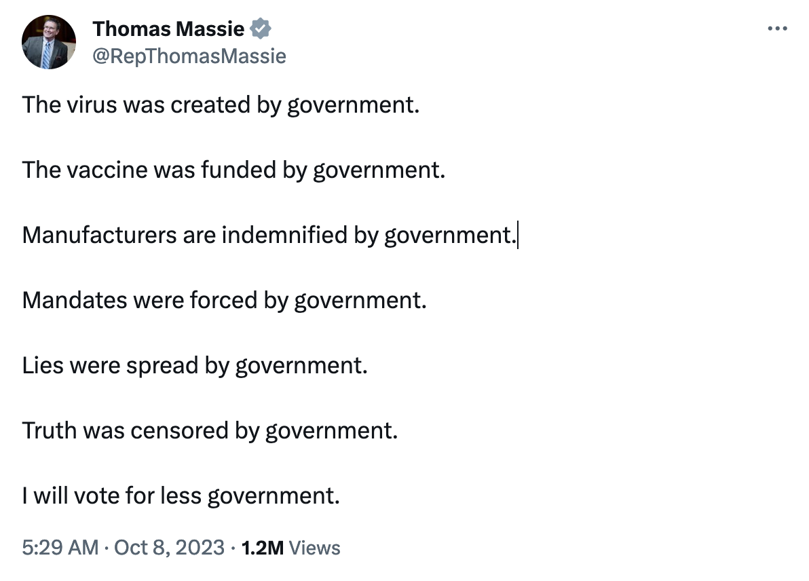Open Thomas Massie's profile picture
The width and height of the screenshot is (809, 581).
click(x=48, y=42)
